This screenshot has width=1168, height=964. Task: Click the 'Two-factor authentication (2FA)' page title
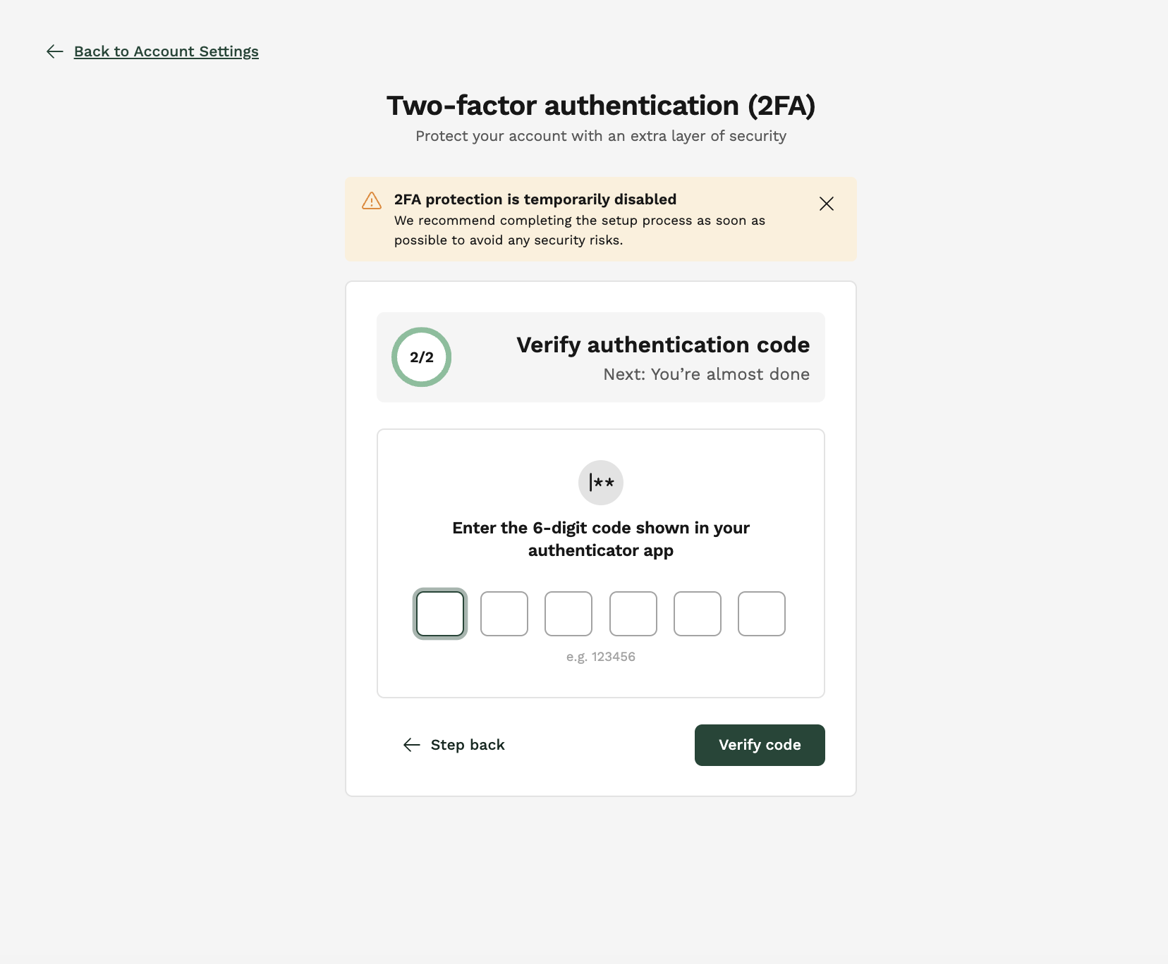click(x=601, y=106)
